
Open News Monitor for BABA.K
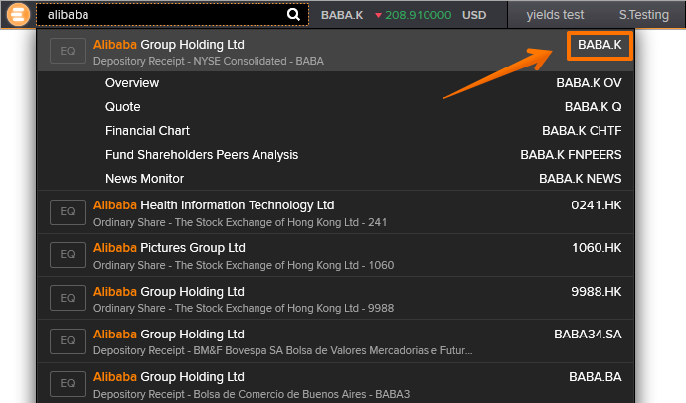click(144, 179)
